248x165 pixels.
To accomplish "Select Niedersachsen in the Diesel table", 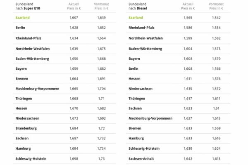I will (141, 89).
